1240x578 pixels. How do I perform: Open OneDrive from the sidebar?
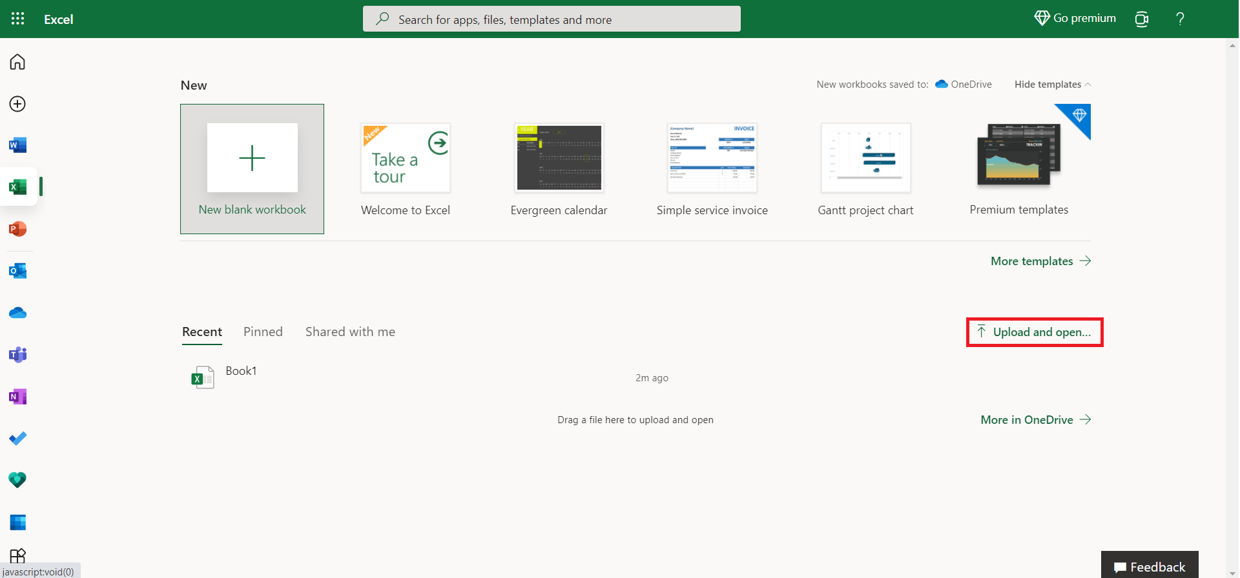coord(17,313)
